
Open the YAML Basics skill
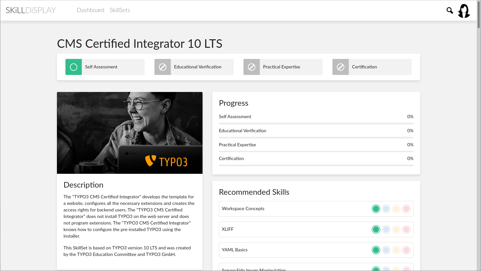[x=235, y=250]
